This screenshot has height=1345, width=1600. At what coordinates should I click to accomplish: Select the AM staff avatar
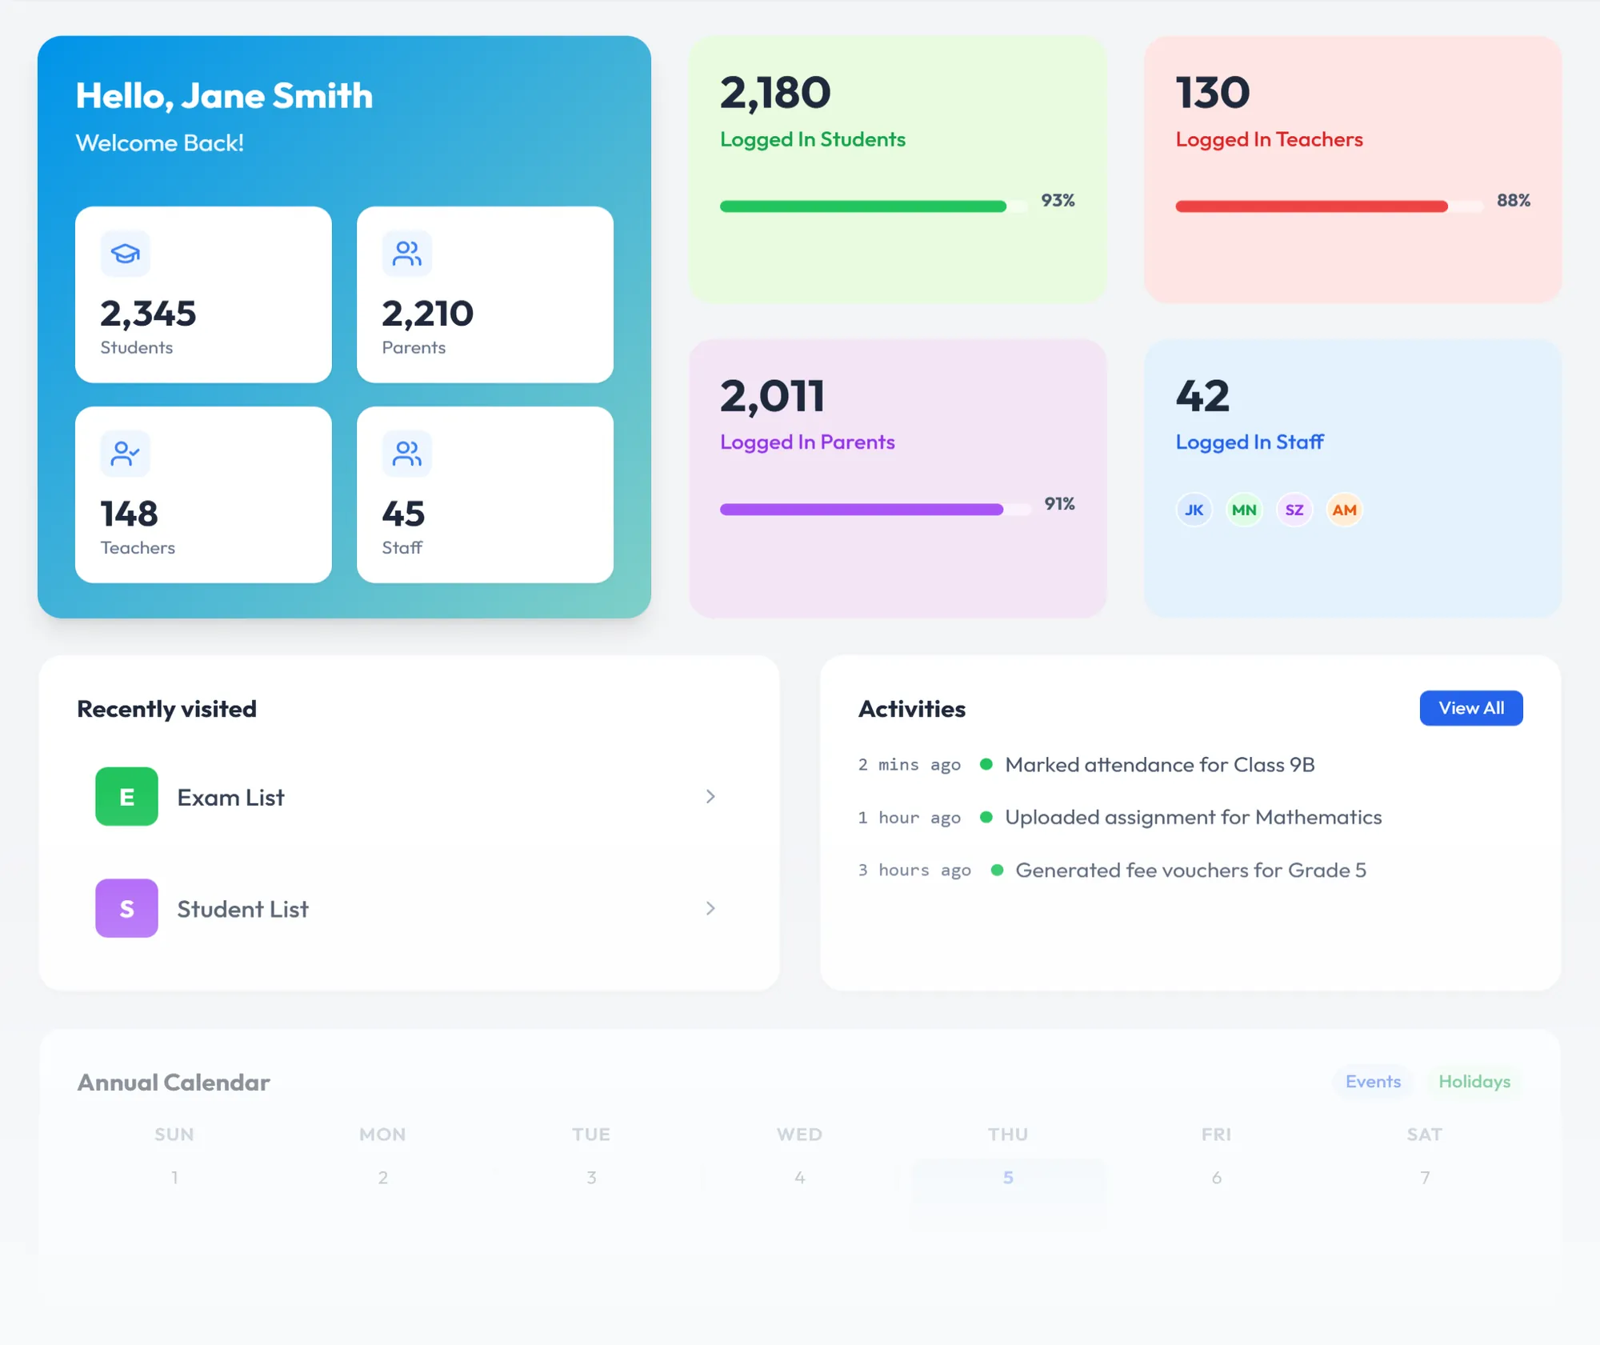(x=1344, y=510)
